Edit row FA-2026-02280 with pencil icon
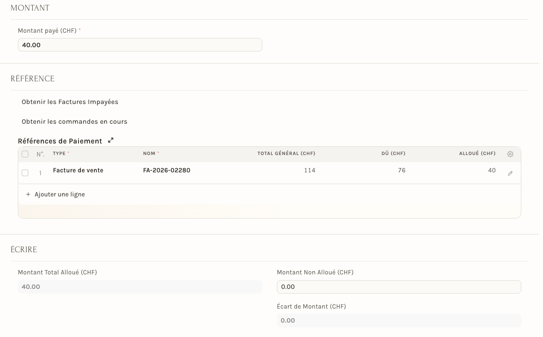The width and height of the screenshot is (543, 337). 510,173
